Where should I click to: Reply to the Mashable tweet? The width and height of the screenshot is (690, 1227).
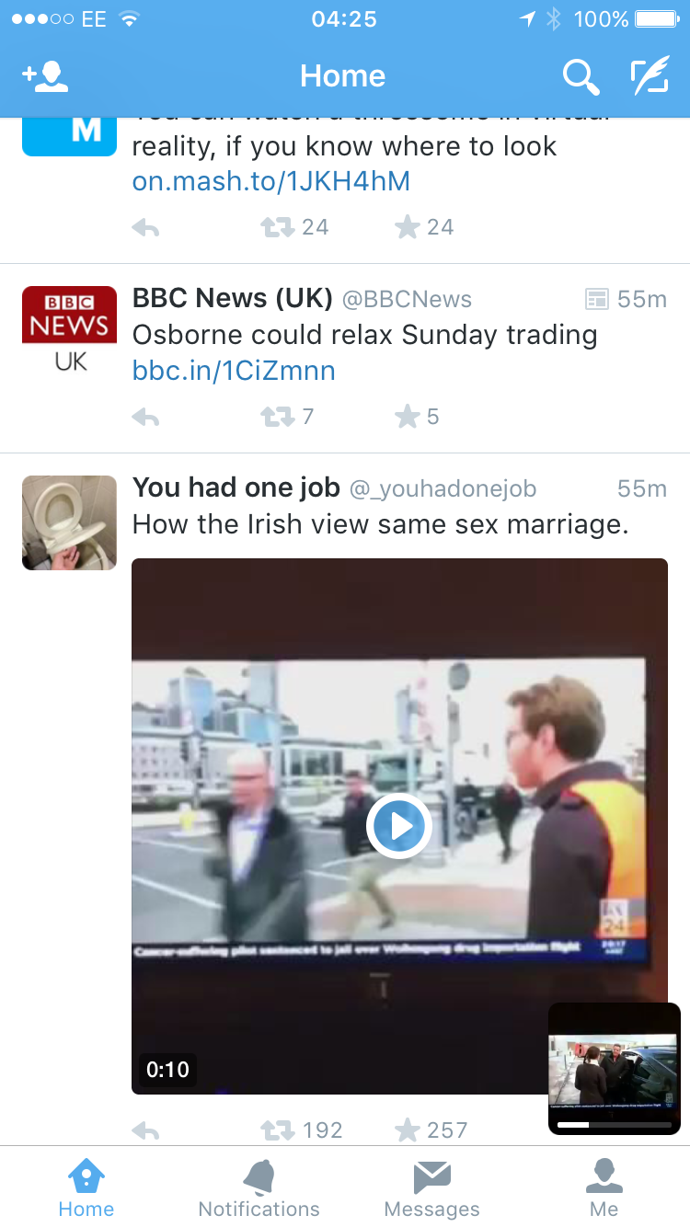point(145,227)
